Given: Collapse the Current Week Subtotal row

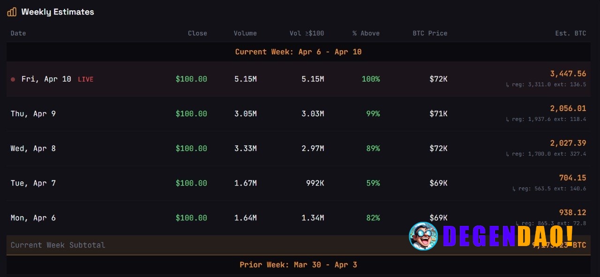Looking at the screenshot, I should pos(58,245).
